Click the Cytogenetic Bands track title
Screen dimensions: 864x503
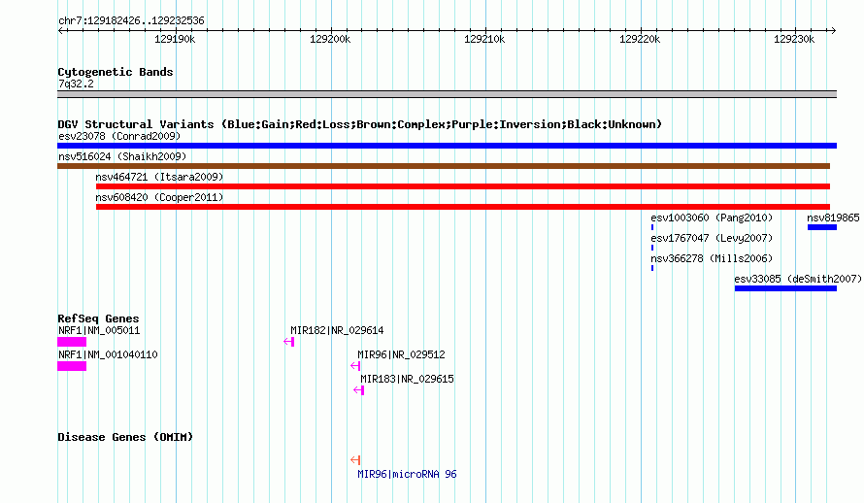pyautogui.click(x=116, y=72)
